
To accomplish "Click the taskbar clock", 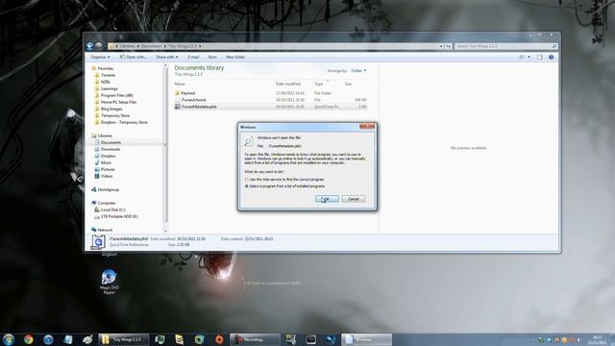I will 598,339.
